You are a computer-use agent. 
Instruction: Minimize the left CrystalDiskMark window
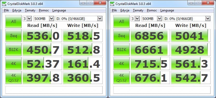click(83, 3)
